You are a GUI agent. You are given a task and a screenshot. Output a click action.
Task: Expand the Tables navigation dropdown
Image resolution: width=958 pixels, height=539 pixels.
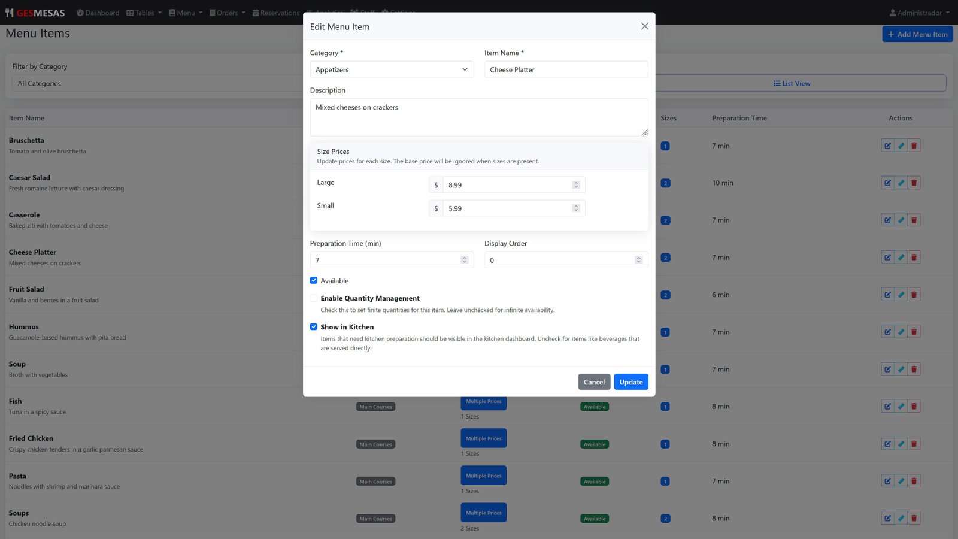pos(144,13)
